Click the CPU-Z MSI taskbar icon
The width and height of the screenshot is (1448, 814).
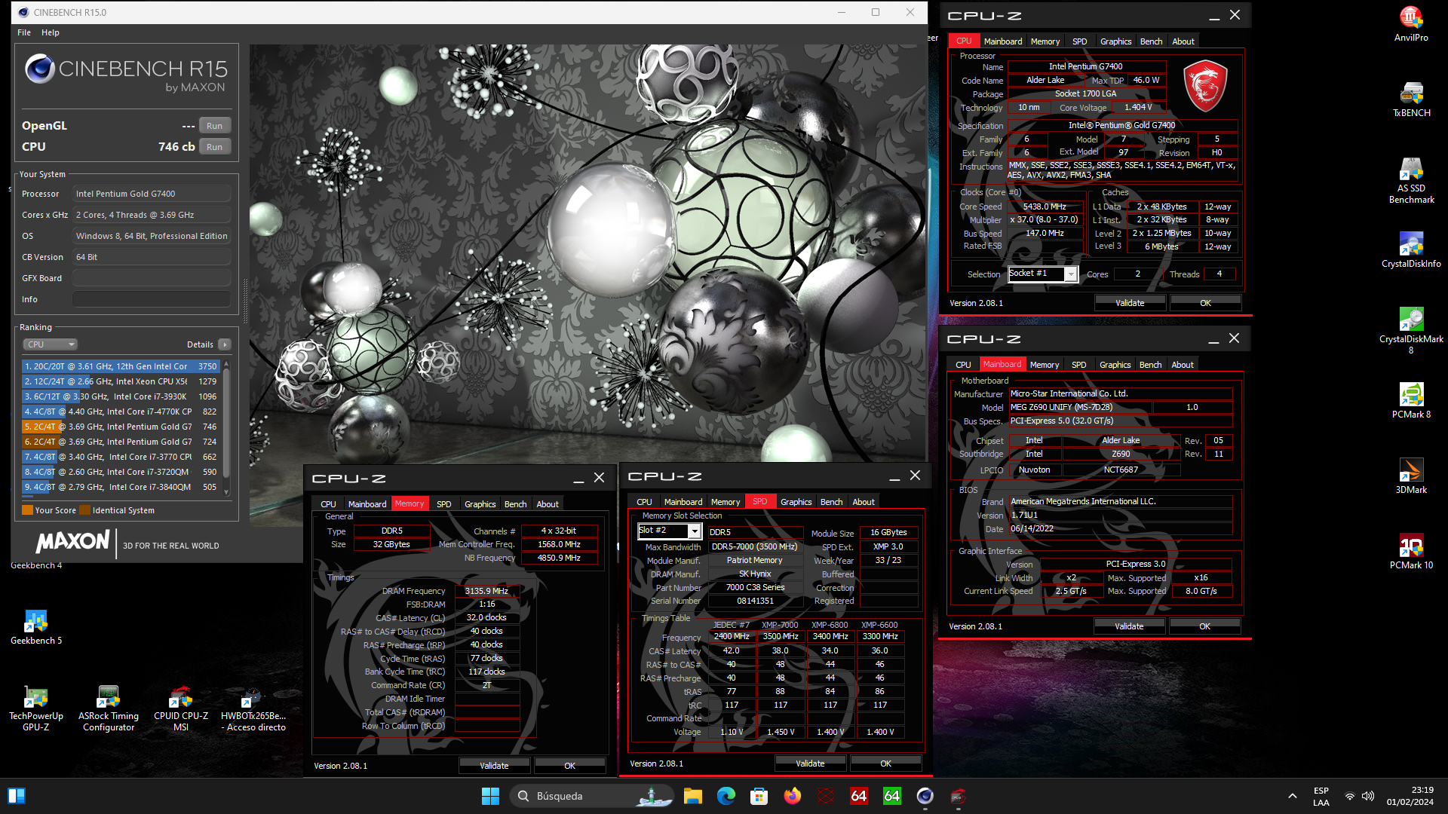(958, 796)
